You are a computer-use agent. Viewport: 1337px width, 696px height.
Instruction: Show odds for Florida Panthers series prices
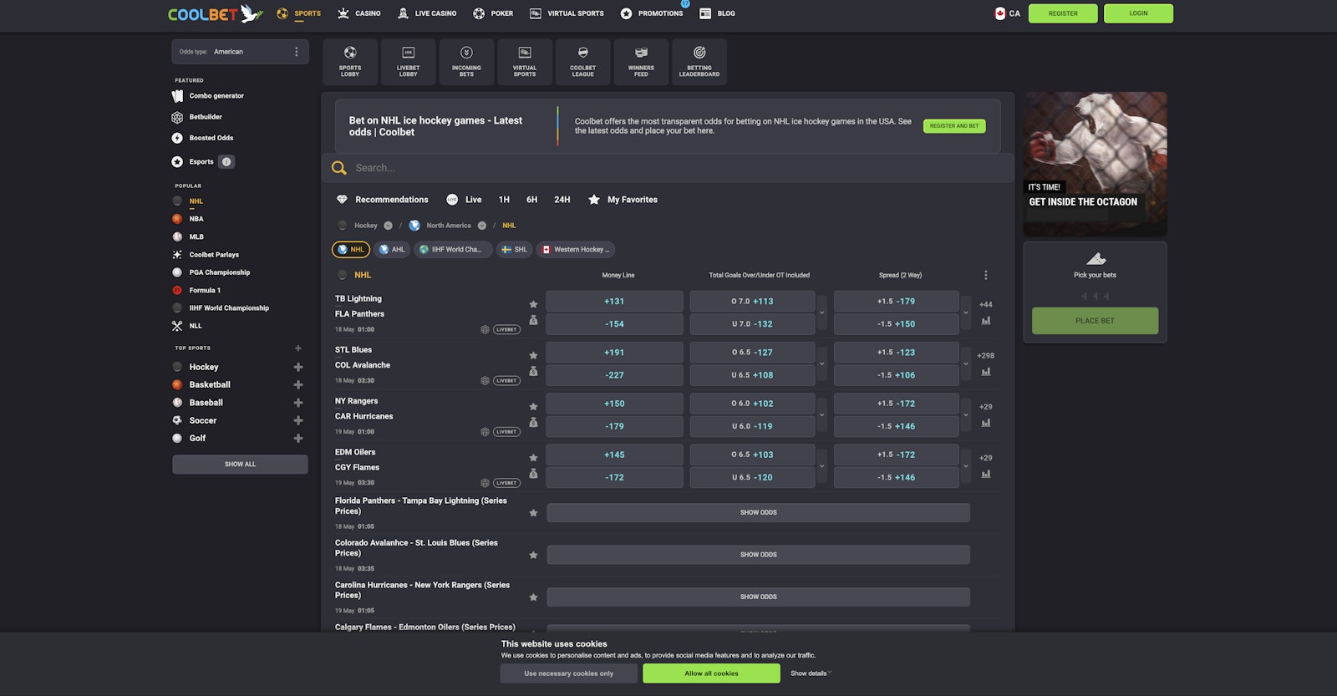pos(758,513)
